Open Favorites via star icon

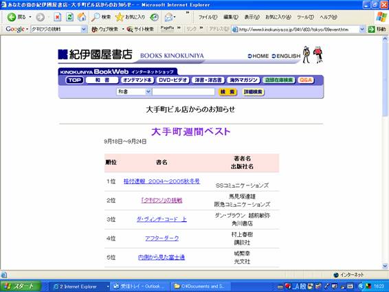(130, 17)
